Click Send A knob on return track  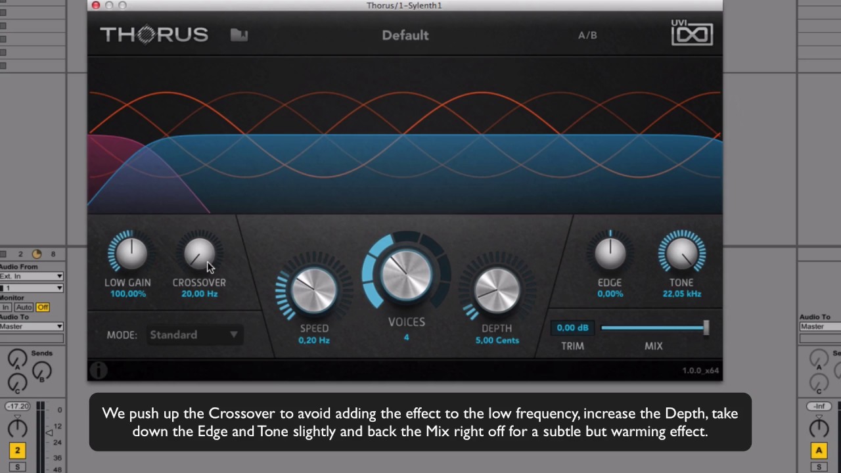[x=819, y=359]
